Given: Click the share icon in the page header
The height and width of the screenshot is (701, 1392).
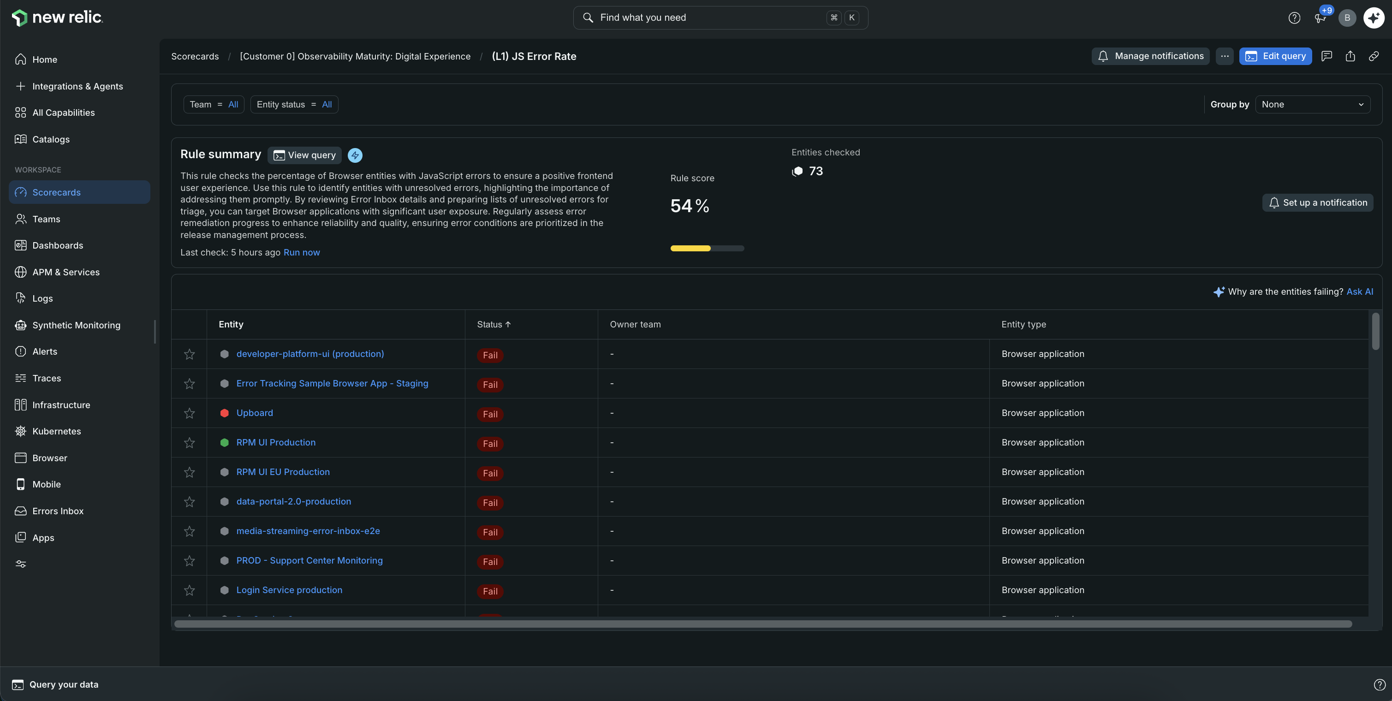Looking at the screenshot, I should pyautogui.click(x=1350, y=56).
